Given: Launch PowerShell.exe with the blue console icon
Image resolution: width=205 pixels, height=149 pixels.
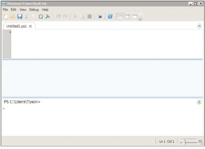Looking at the screenshot, I should point(110,17).
